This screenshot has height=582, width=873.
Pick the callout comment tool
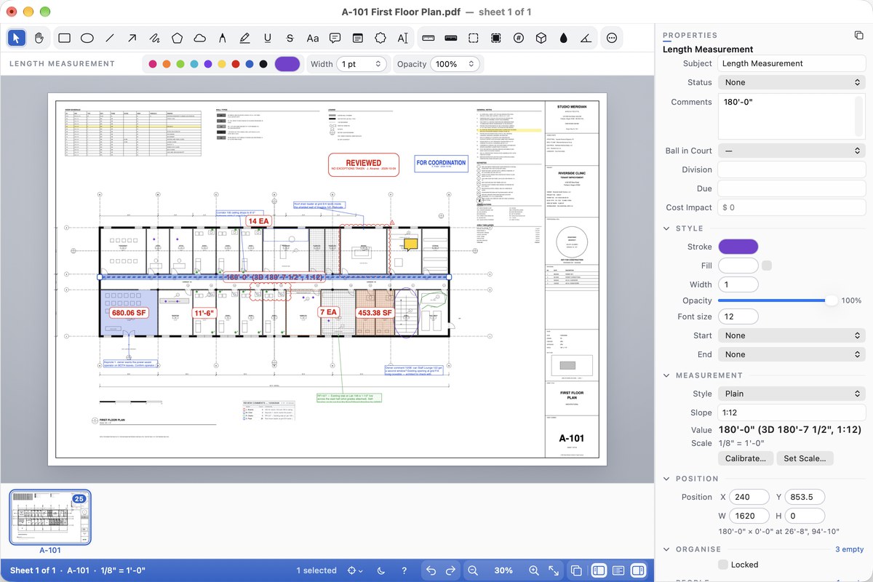[335, 38]
